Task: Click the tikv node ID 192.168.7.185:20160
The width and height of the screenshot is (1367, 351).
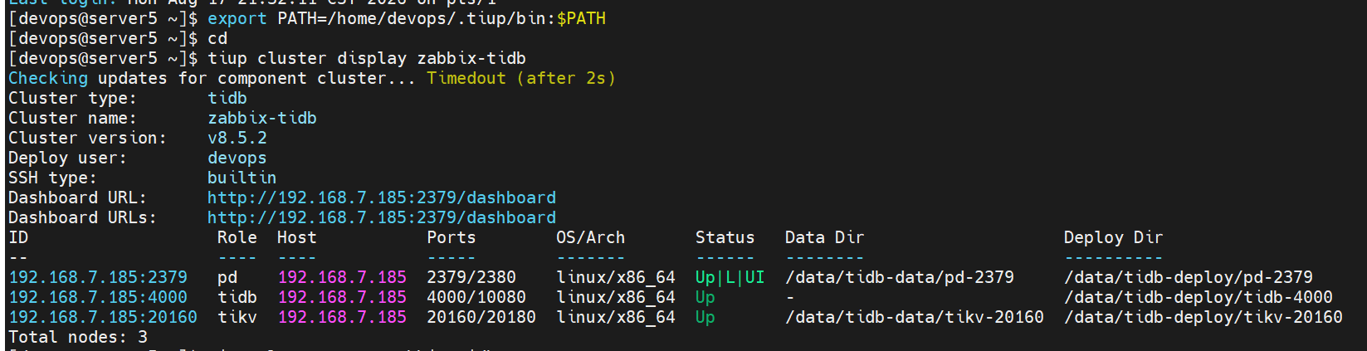Action: [103, 317]
